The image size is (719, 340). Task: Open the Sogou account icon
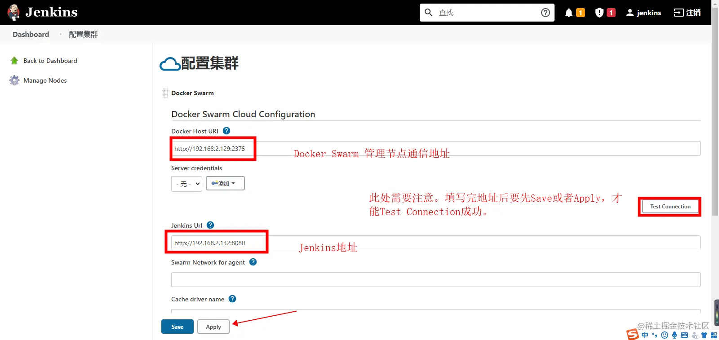pos(695,335)
